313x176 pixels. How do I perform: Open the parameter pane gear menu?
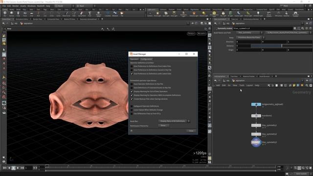(295, 28)
